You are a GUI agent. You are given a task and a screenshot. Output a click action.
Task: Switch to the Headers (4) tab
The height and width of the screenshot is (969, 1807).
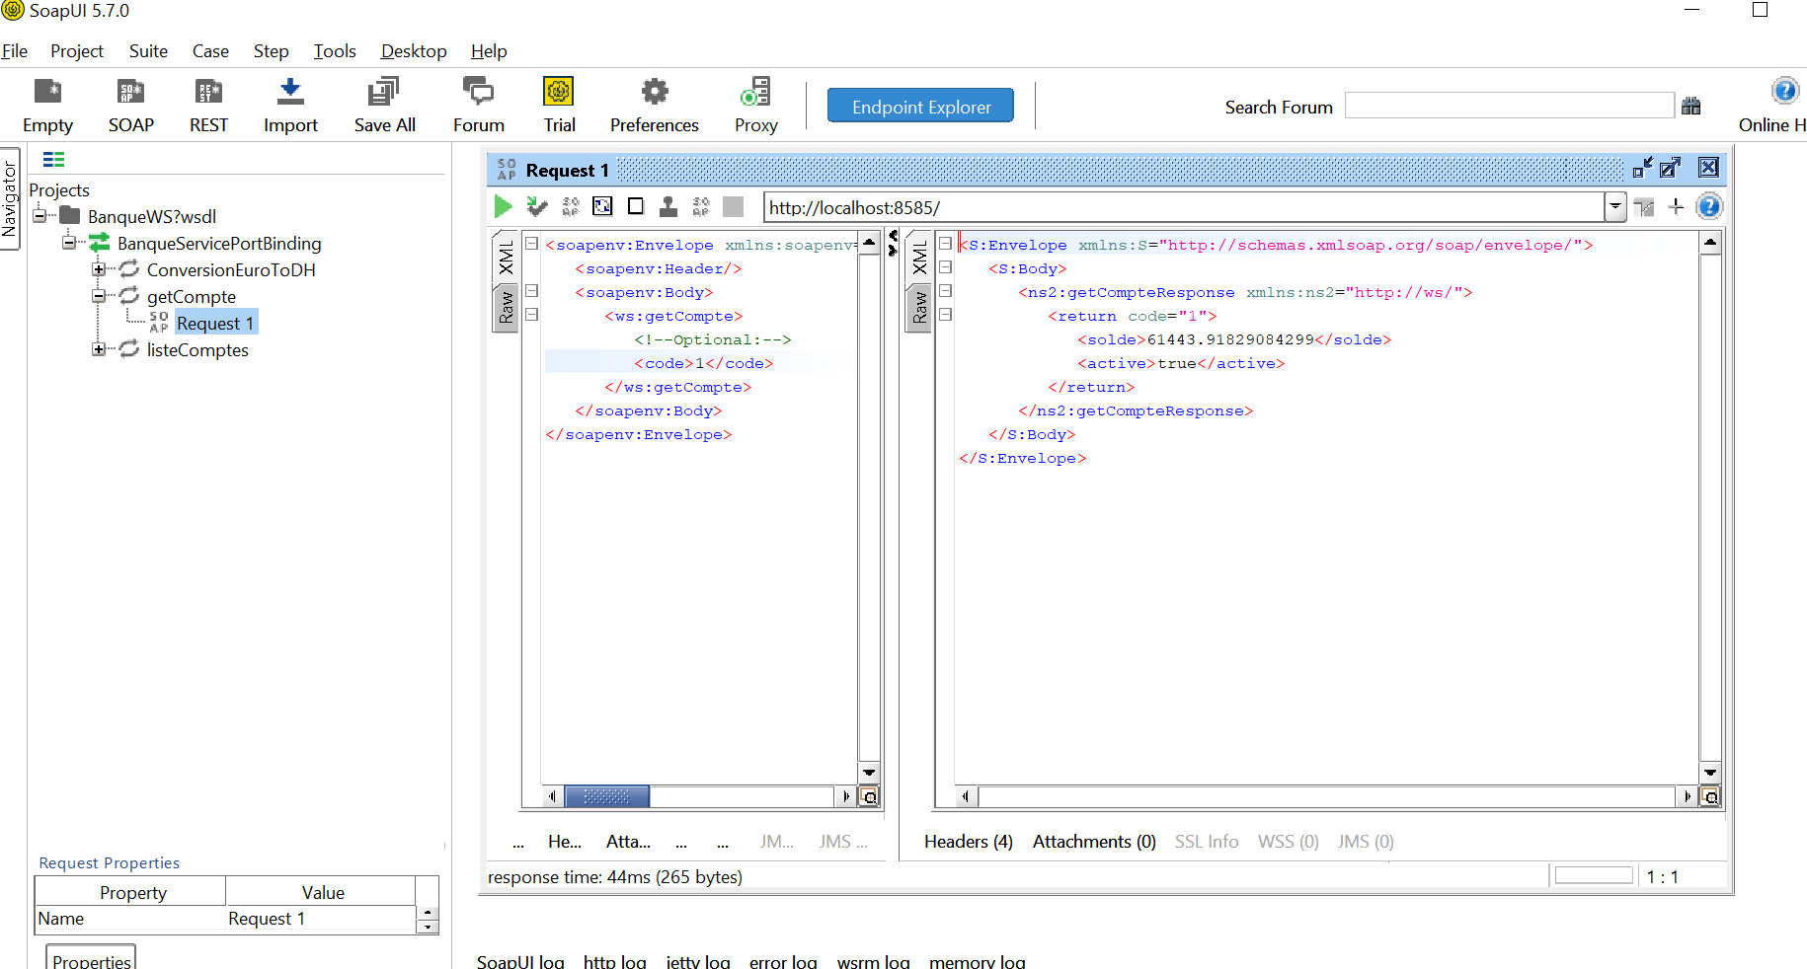click(x=968, y=841)
